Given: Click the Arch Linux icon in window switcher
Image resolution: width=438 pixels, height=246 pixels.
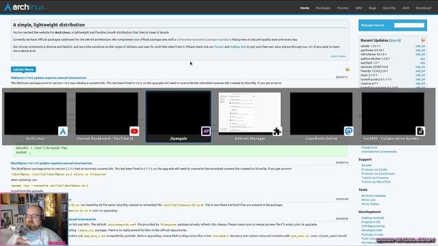Looking at the screenshot, I should [x=63, y=131].
